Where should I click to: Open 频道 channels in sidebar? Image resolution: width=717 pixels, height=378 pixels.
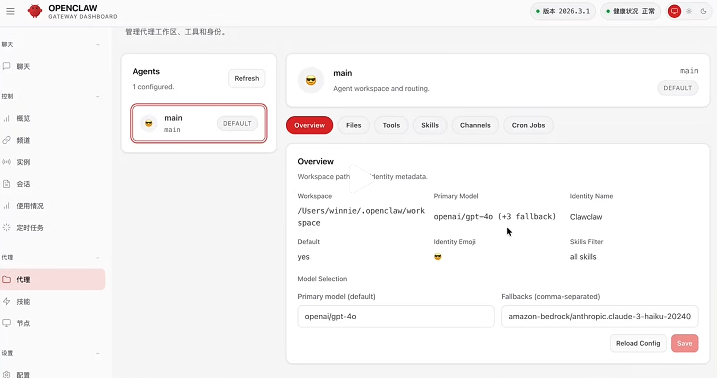pos(52,140)
